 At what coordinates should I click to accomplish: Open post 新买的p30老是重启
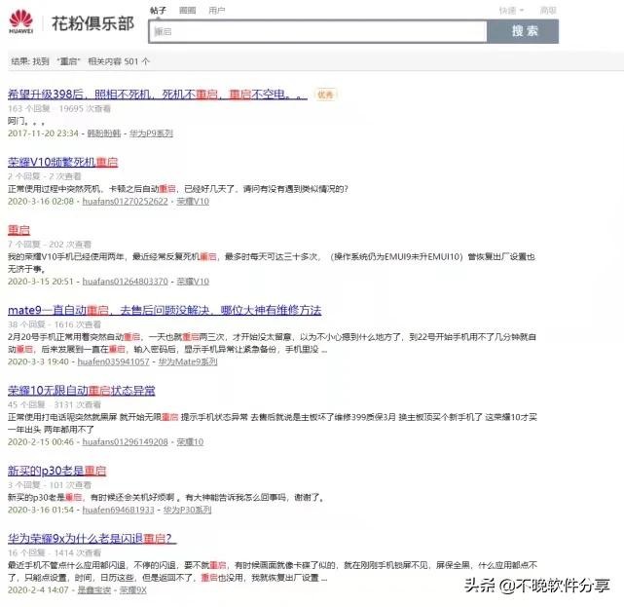click(x=56, y=470)
